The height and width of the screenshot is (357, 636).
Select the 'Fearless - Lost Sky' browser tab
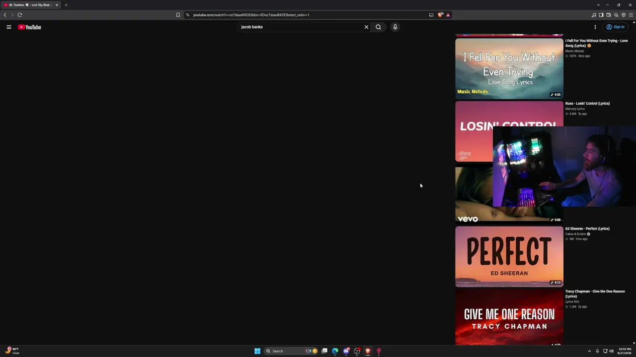pyautogui.click(x=31, y=5)
